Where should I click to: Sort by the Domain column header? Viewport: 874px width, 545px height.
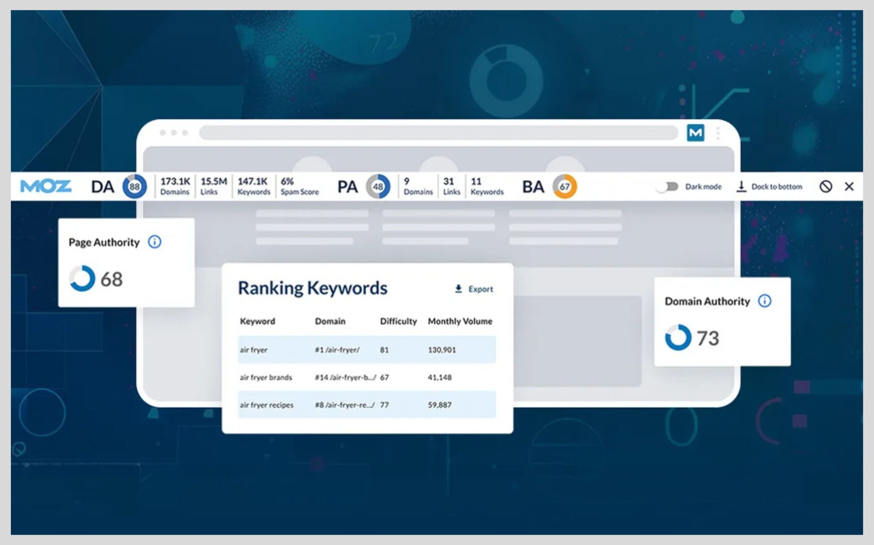coord(330,321)
